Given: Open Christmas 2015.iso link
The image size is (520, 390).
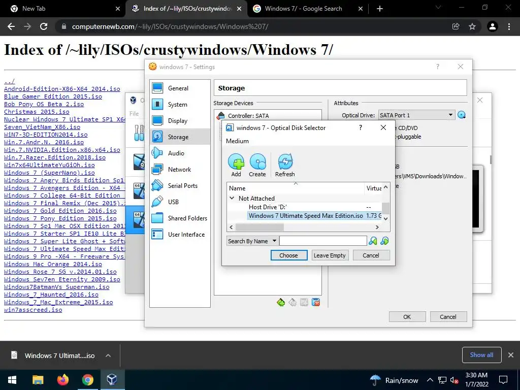Looking at the screenshot, I should (37, 112).
